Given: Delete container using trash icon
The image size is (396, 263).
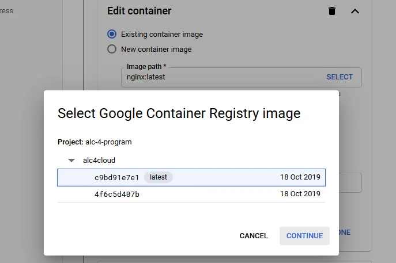Looking at the screenshot, I should (x=332, y=11).
